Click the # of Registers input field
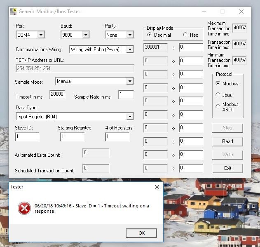The height and width of the screenshot is (247, 260). 117,137
